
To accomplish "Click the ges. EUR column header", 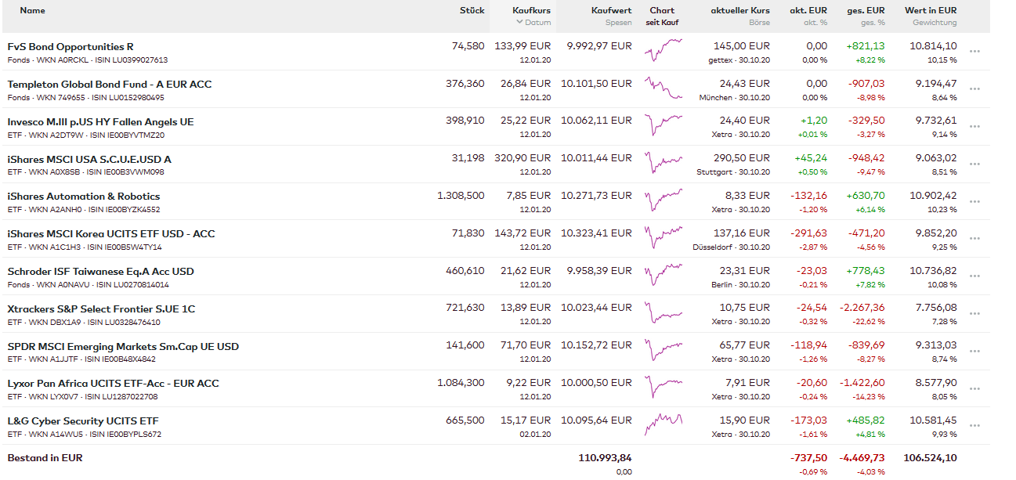I will [866, 11].
